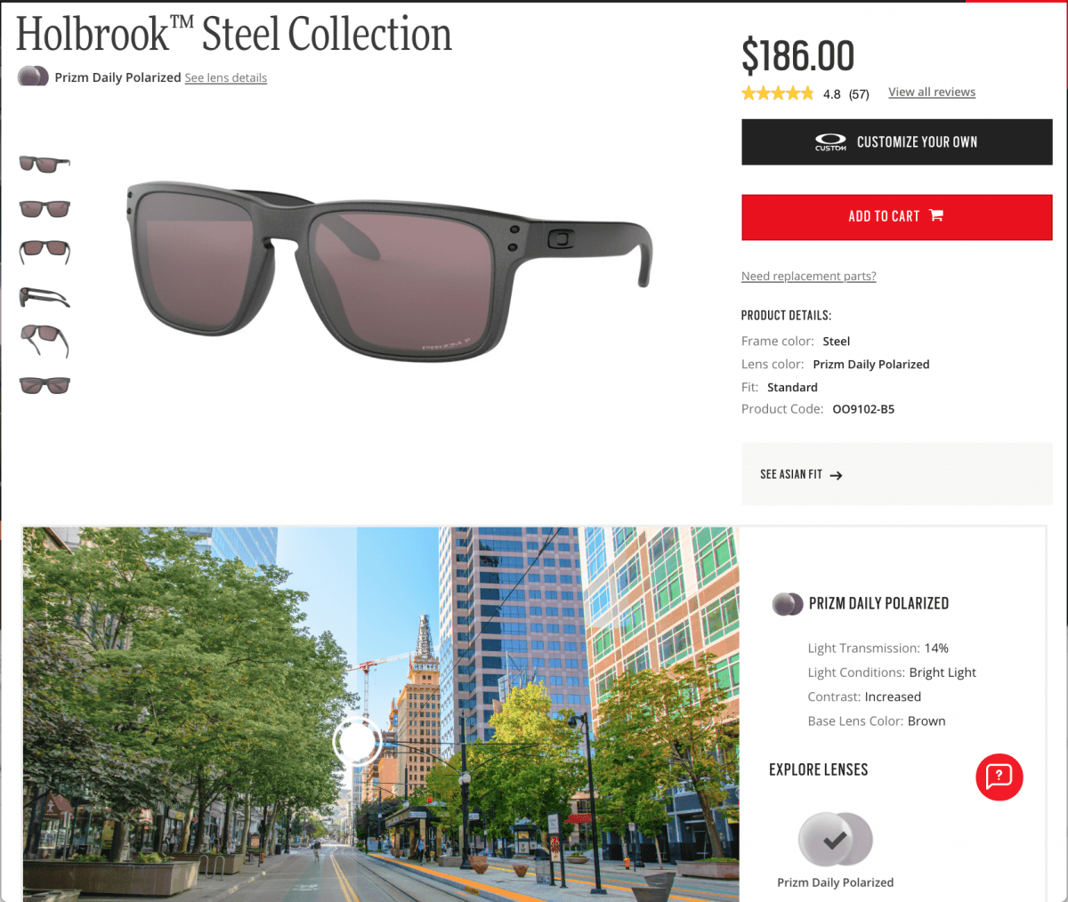This screenshot has width=1068, height=902.
Task: Click the Oakley Custom logo icon
Action: [x=830, y=141]
